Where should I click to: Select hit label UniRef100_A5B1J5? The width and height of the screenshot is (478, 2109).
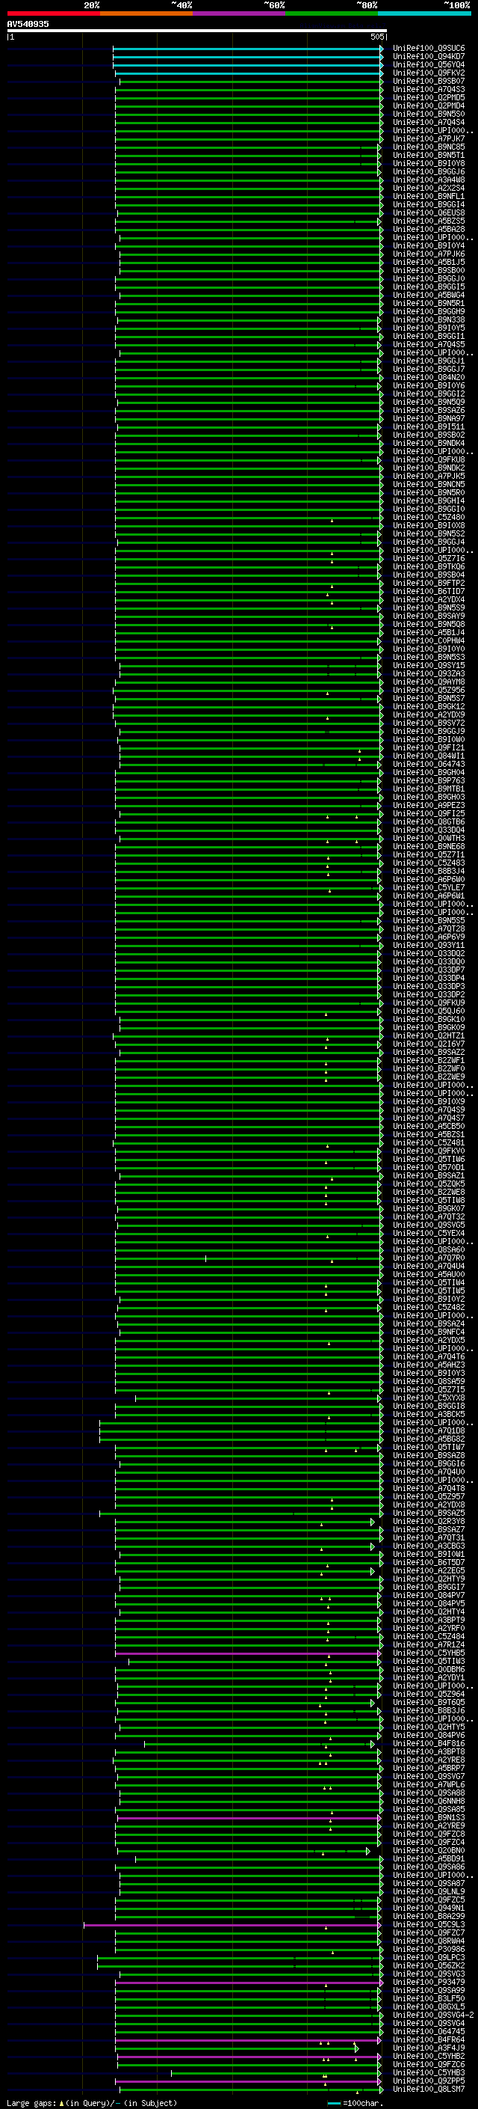(x=428, y=262)
